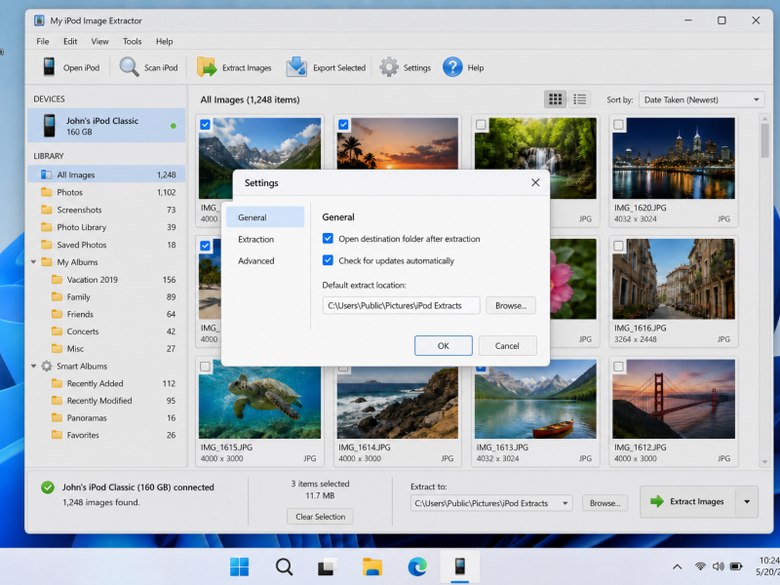
Task: Uncheck the sunset palm image checkbox
Action: pos(343,125)
